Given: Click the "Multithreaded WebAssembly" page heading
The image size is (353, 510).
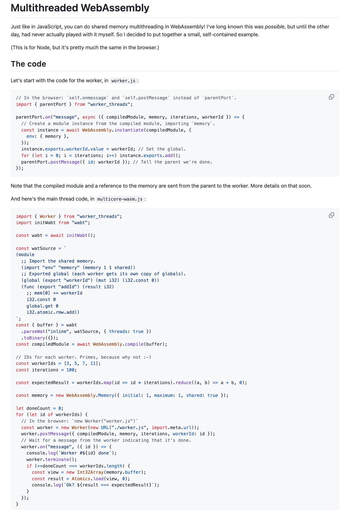Looking at the screenshot, I should pyautogui.click(x=80, y=8).
